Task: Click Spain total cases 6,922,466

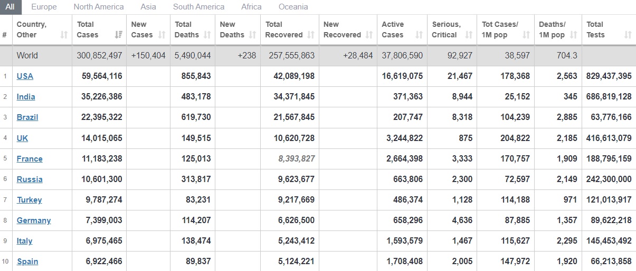Action: tap(104, 261)
